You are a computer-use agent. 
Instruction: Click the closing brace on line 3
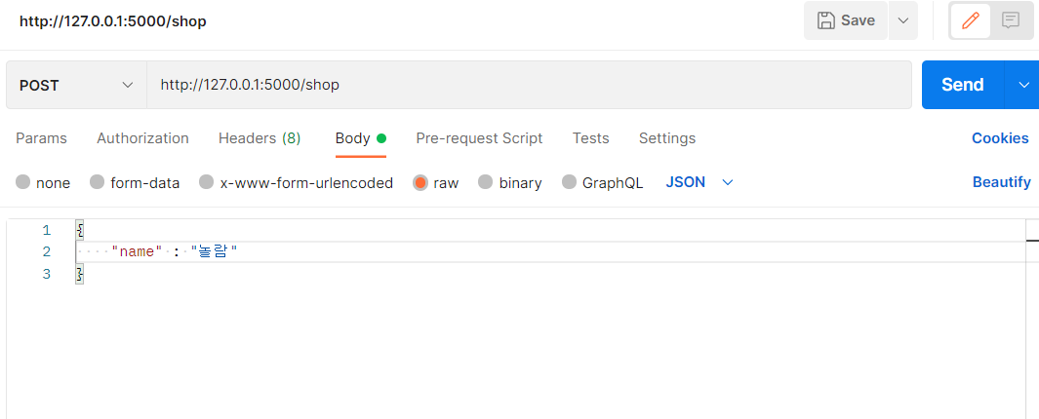pyautogui.click(x=80, y=274)
